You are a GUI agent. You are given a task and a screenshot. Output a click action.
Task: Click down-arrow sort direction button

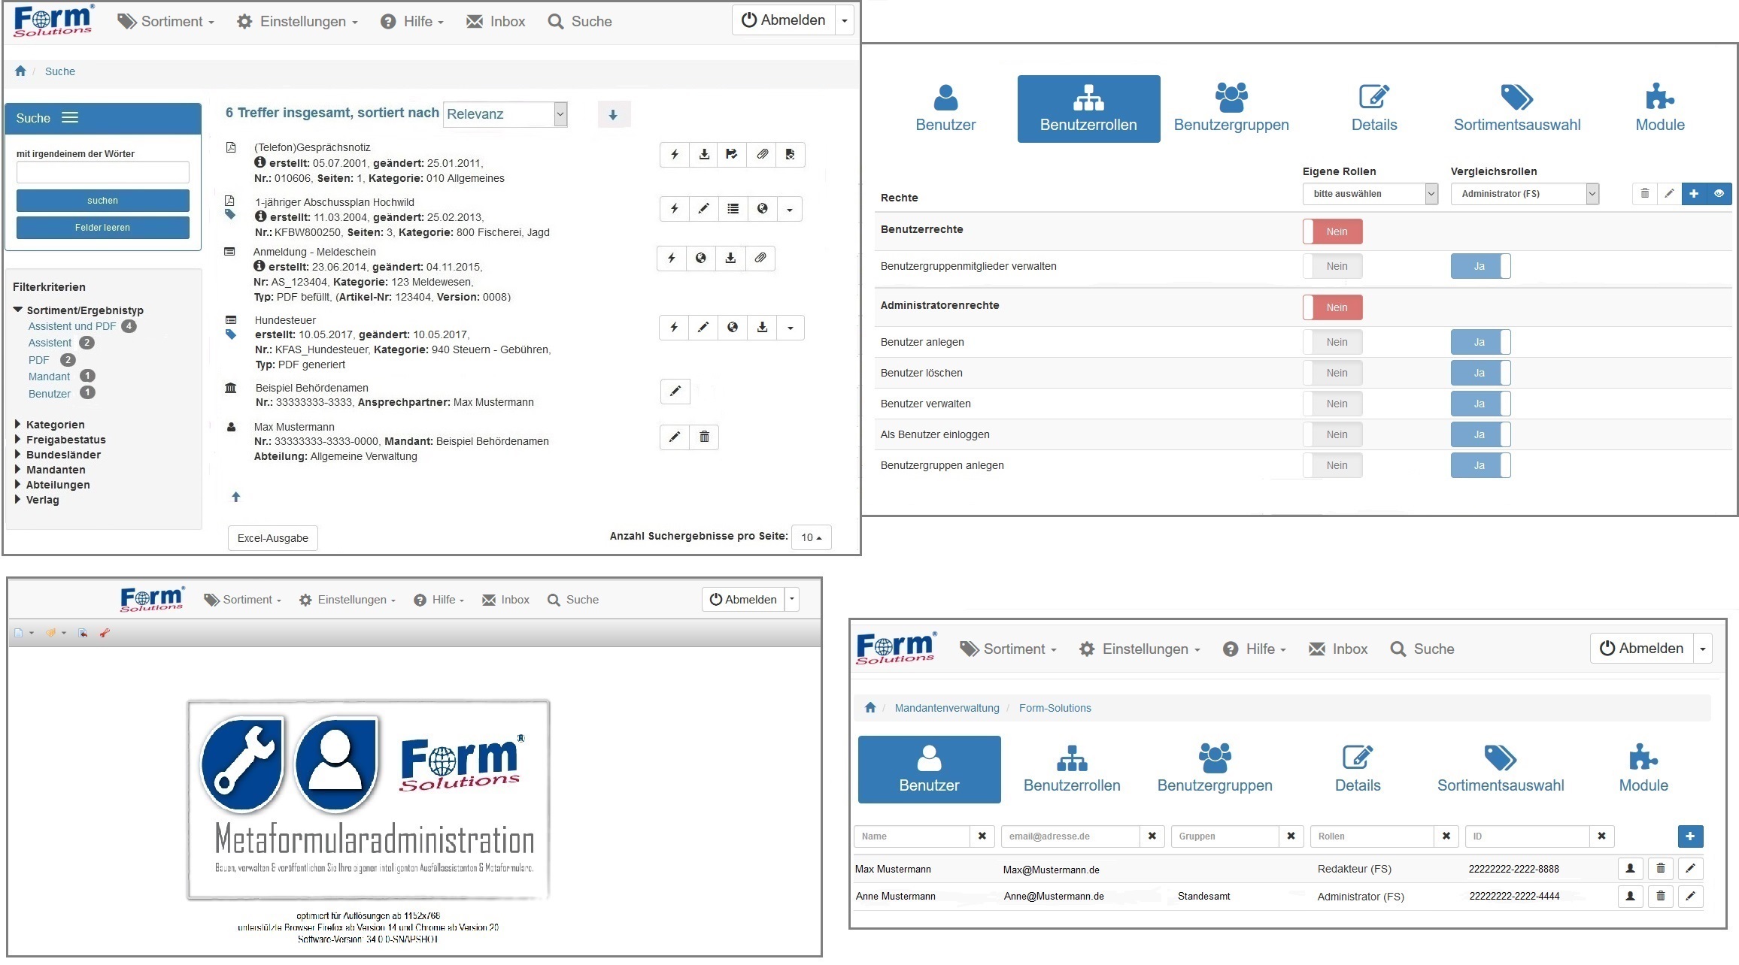pyautogui.click(x=613, y=114)
